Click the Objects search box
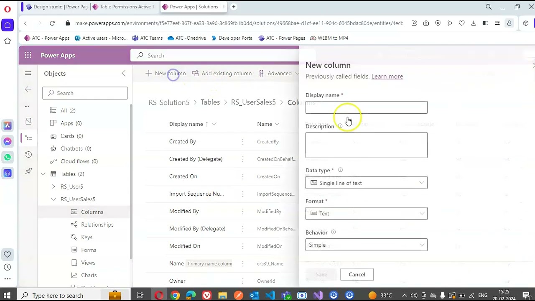This screenshot has width=535, height=301. (85, 93)
